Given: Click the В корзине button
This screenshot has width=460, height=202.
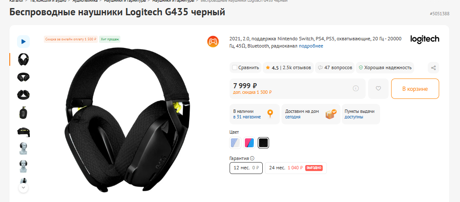Looking at the screenshot, I should (x=415, y=89).
